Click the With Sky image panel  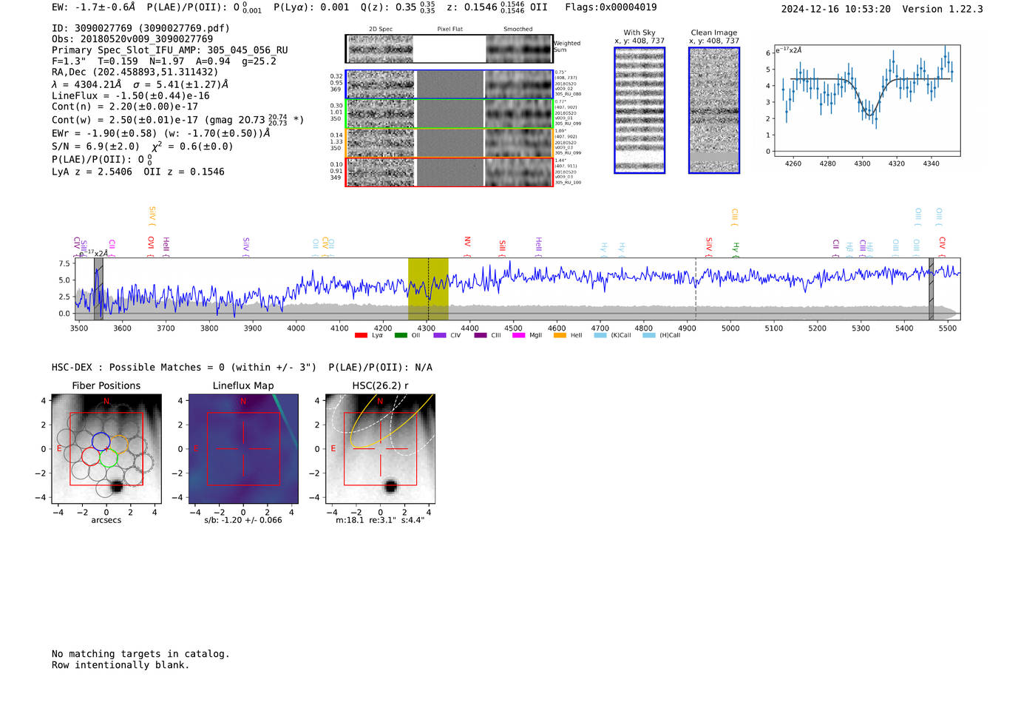(x=639, y=110)
